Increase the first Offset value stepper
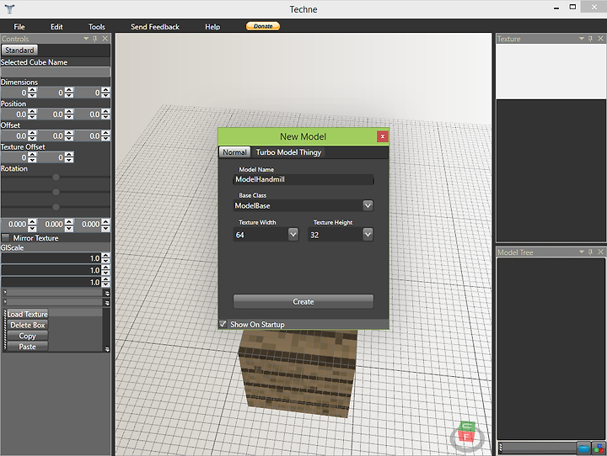 33,133
